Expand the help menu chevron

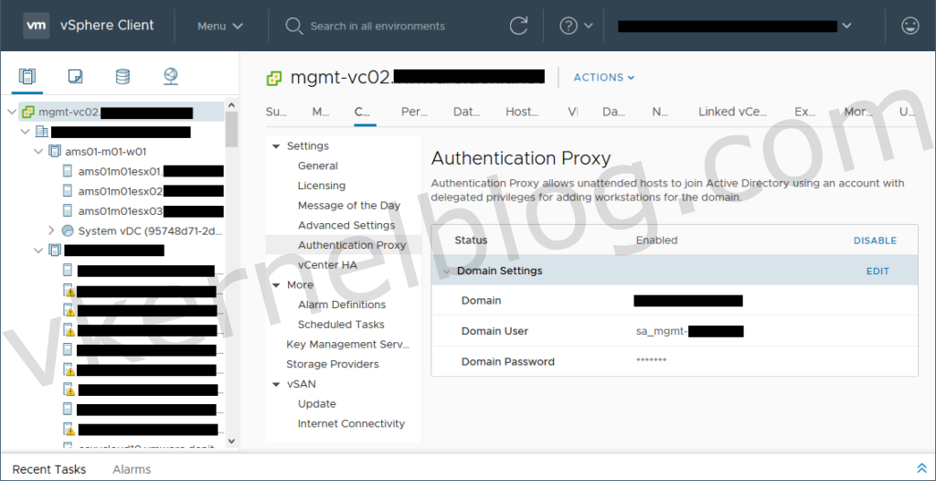pos(588,26)
